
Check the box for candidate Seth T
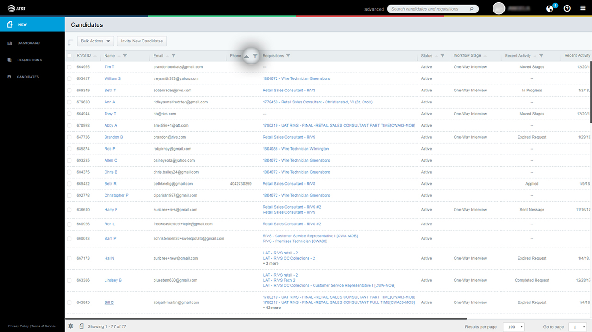tap(69, 91)
